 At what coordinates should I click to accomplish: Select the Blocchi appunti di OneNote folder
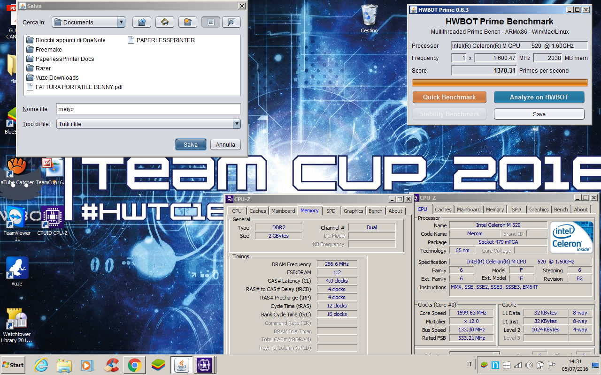pyautogui.click(x=66, y=40)
